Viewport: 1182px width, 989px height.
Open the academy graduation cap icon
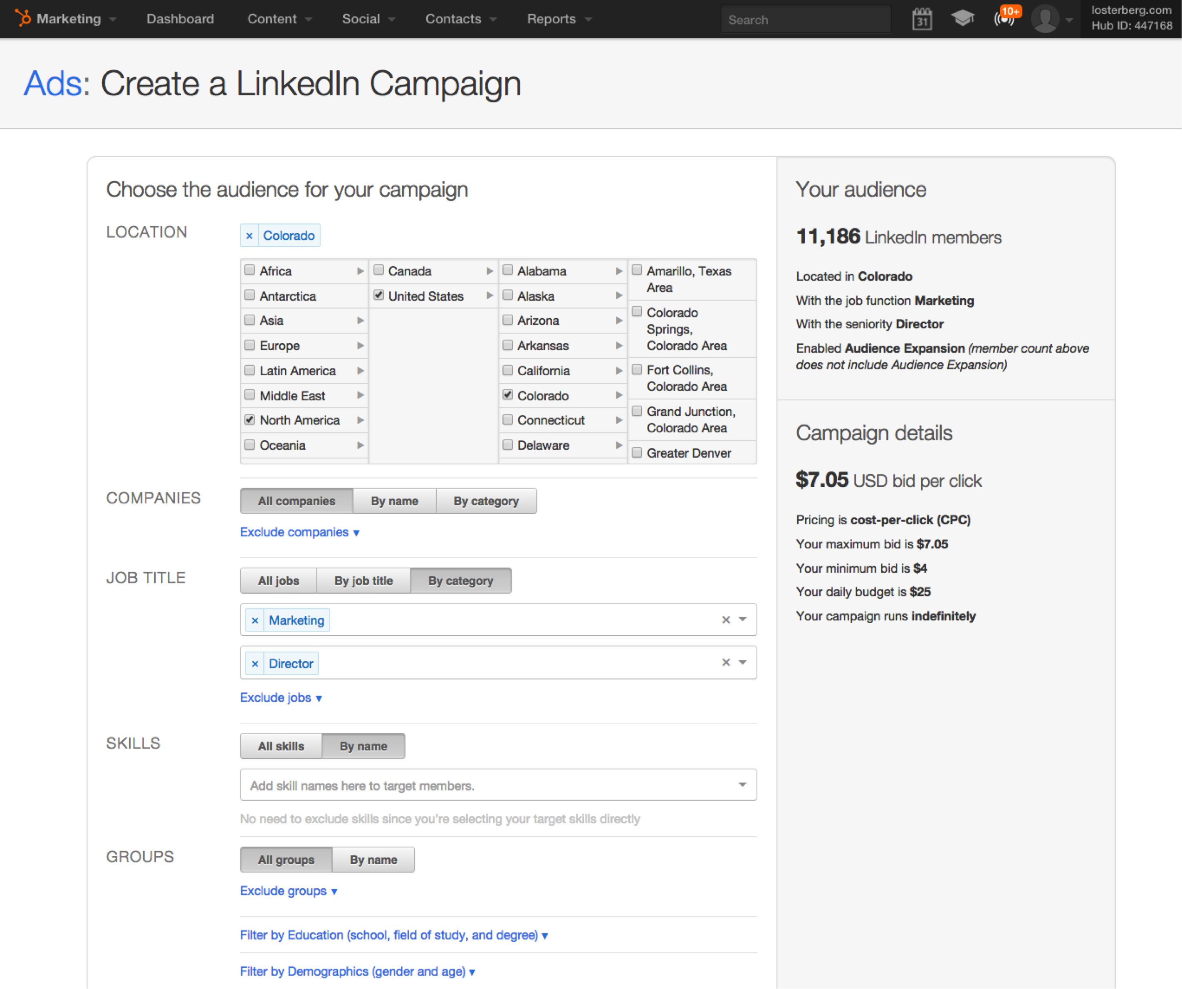(962, 19)
